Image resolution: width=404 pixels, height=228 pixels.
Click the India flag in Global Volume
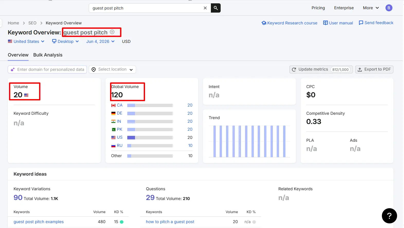(x=113, y=121)
